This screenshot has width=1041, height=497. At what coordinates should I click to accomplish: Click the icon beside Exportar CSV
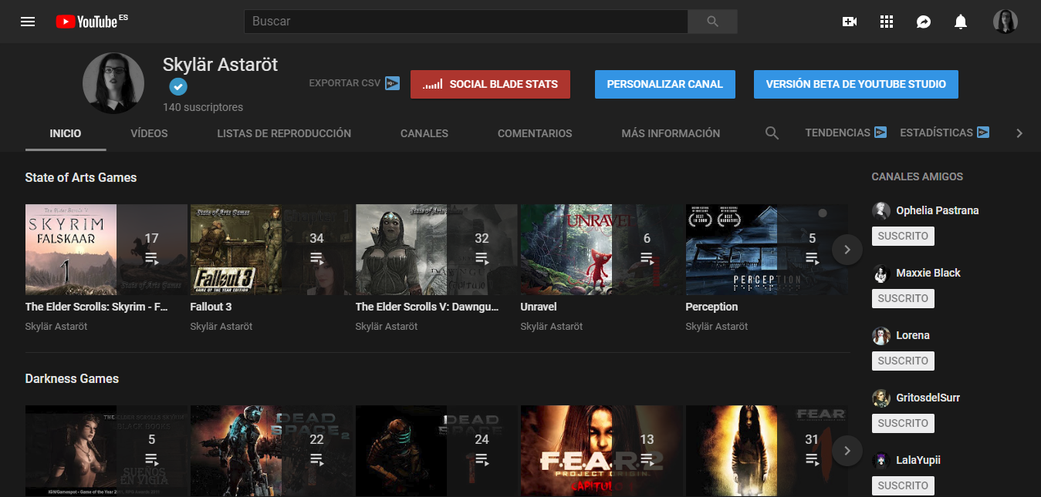pos(393,83)
